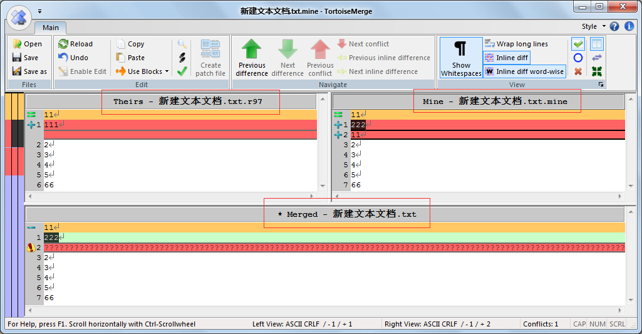
Task: Open the View group dialog launcher
Action: click(601, 85)
